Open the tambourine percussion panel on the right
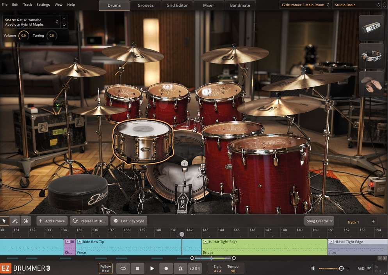388x275 pixels. point(371,56)
